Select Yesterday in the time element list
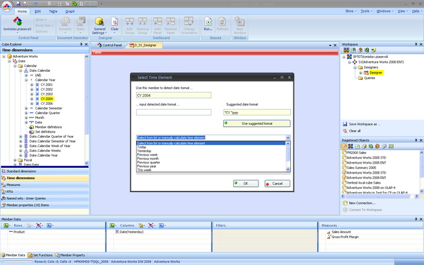Screen dimensions: 424x265 tap(144, 151)
